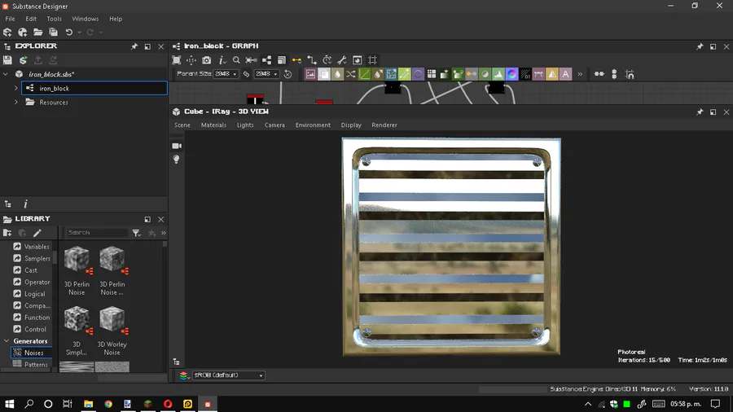Screen dimensions: 733x412
Task: Pin the 3D View panel
Action: (700, 112)
